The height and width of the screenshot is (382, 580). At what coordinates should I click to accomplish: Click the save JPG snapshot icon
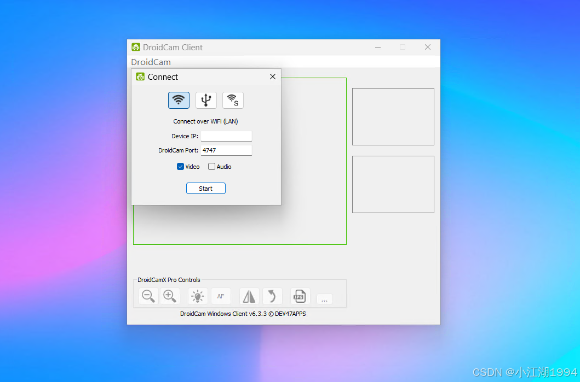300,296
